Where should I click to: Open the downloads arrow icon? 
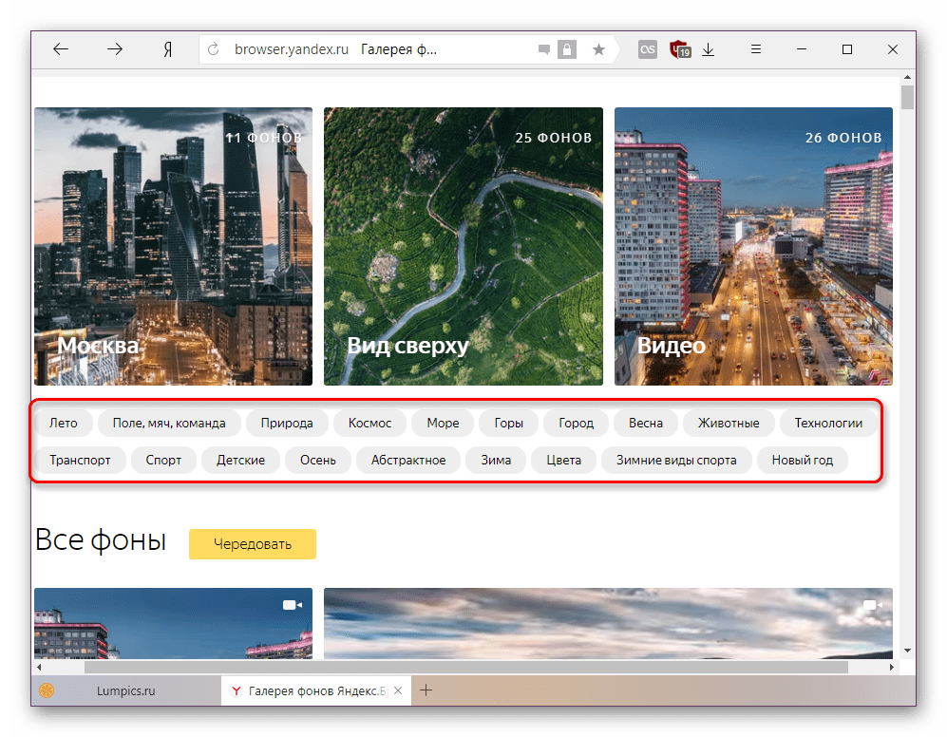[708, 49]
